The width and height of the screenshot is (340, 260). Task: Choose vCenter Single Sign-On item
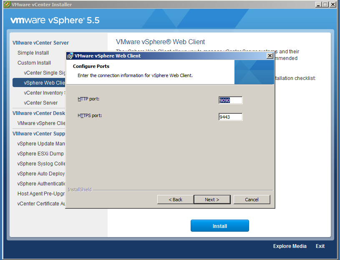click(44, 73)
